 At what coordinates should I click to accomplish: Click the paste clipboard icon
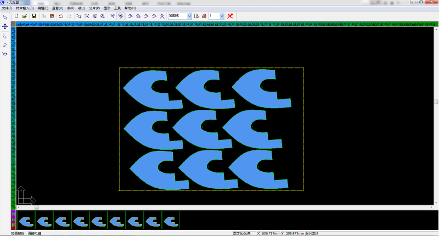click(52, 16)
